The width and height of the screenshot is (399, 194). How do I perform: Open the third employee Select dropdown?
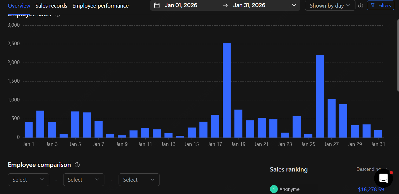click(x=139, y=180)
